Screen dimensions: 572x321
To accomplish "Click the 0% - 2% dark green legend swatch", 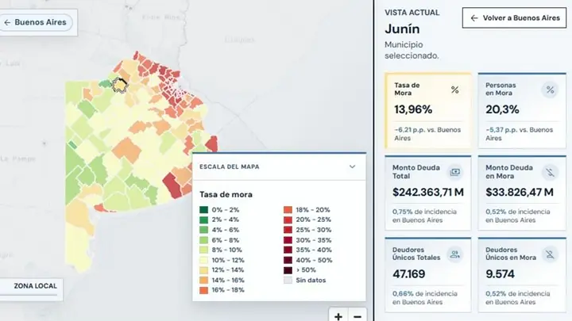I will tap(204, 209).
